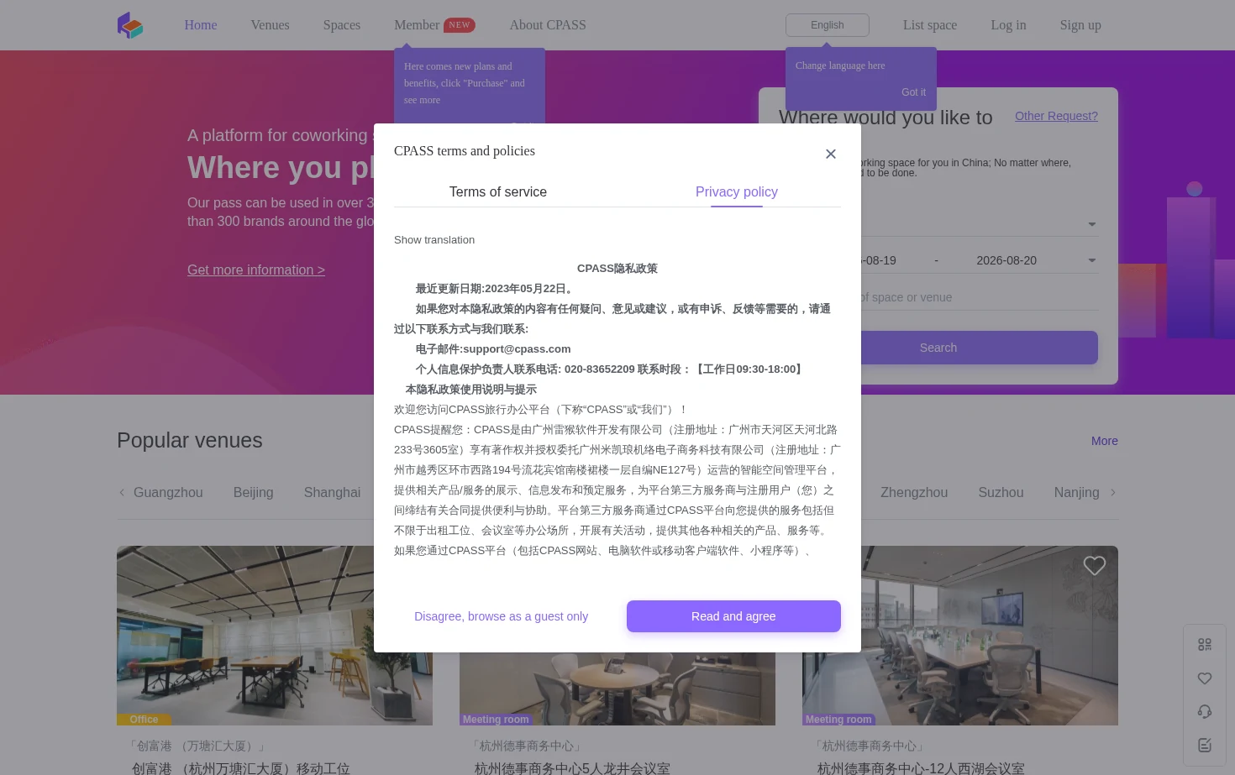Open the Venues menu item
Image resolution: width=1235 pixels, height=775 pixels.
[270, 25]
